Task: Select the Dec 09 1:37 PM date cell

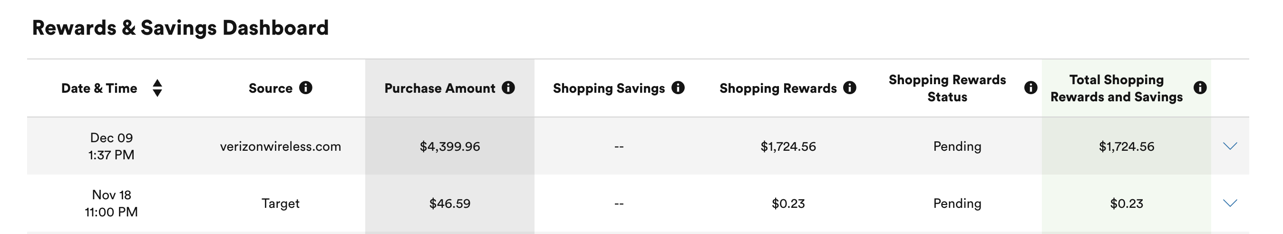Action: click(x=112, y=146)
